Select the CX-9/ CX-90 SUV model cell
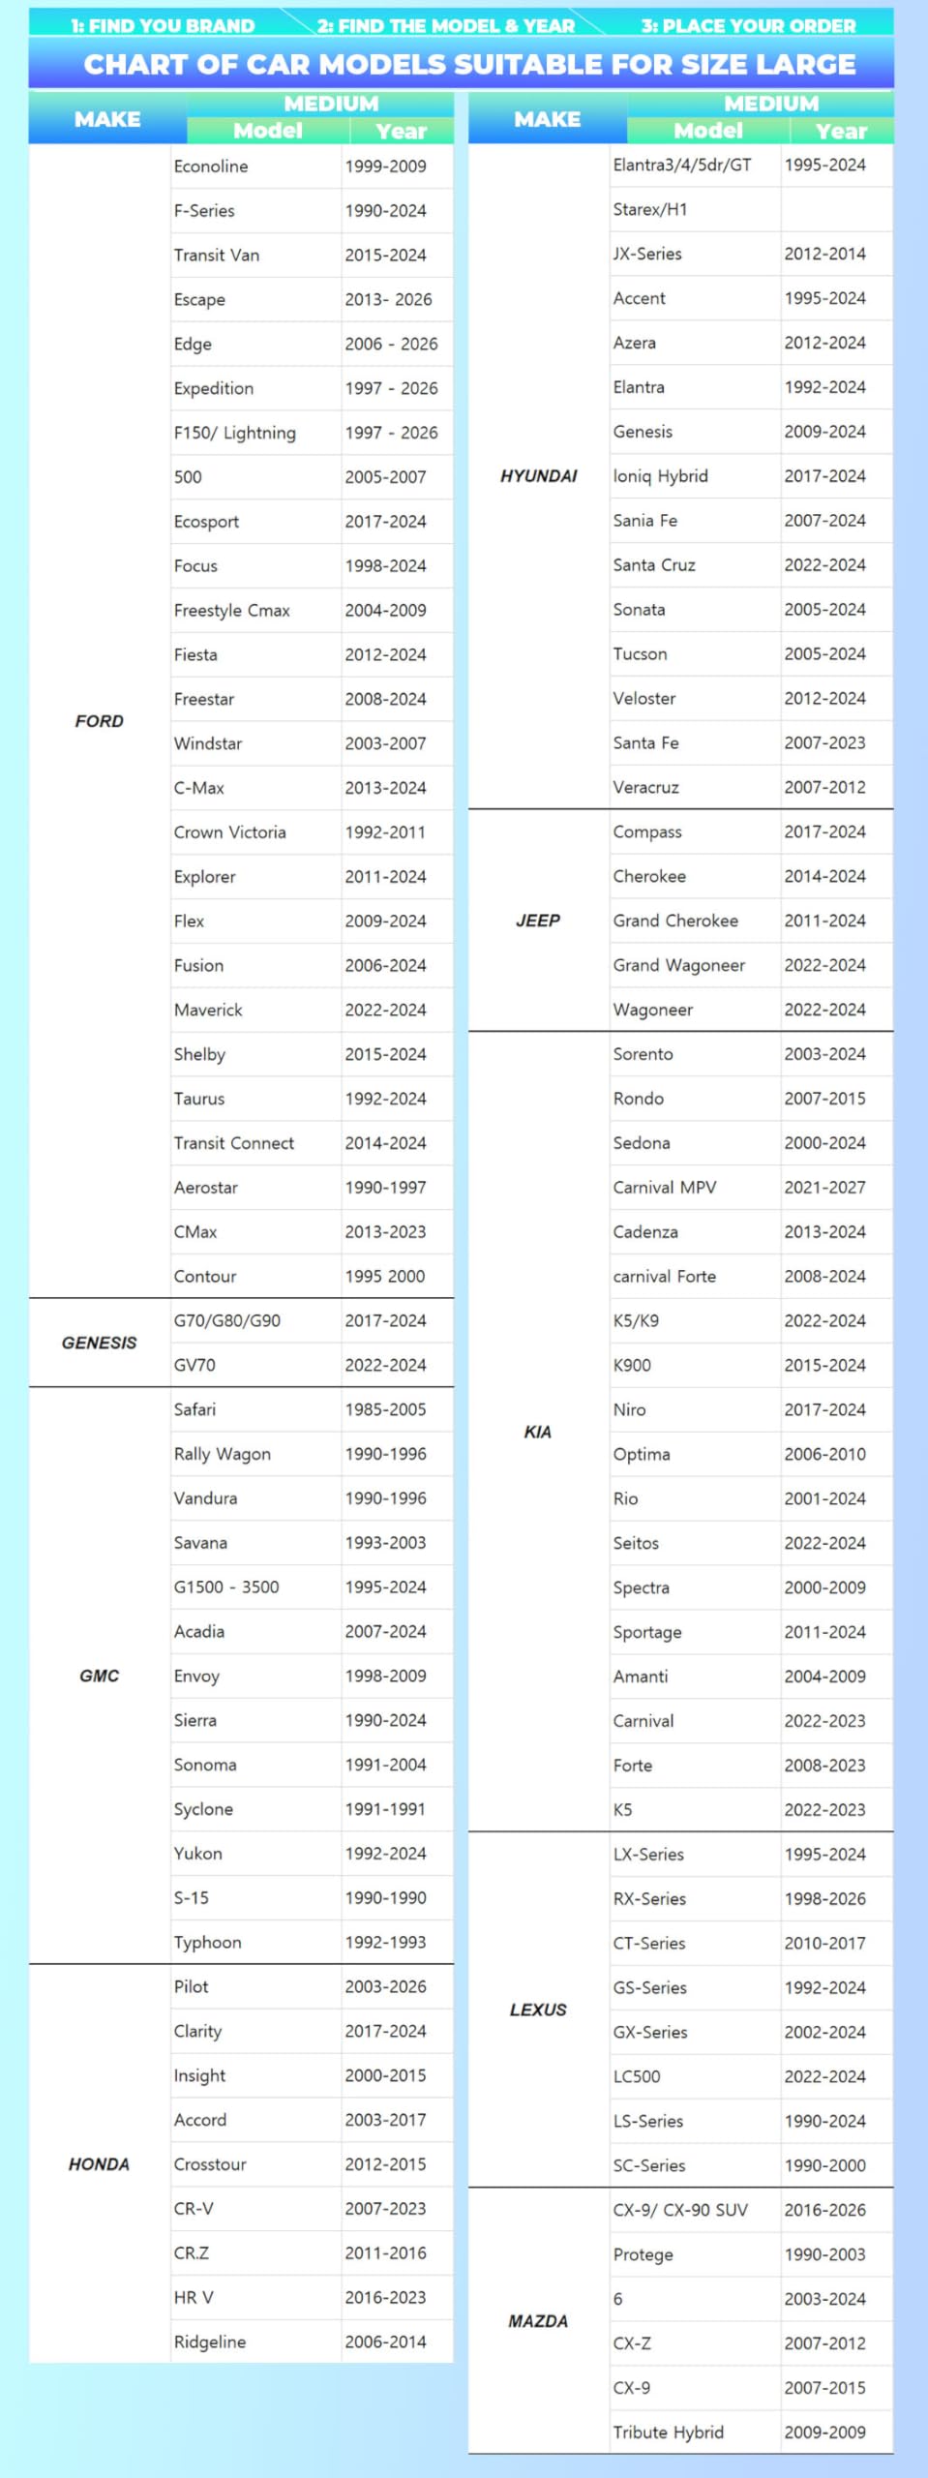 680,2210
